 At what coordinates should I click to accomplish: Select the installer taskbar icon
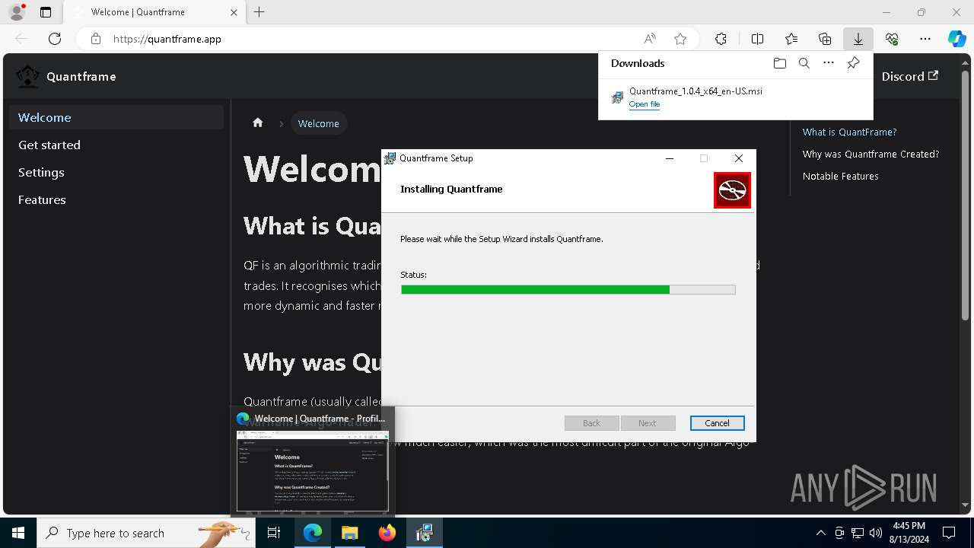424,533
